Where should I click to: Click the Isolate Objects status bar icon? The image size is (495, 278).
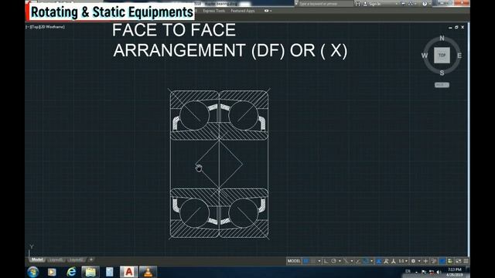tap(450, 261)
